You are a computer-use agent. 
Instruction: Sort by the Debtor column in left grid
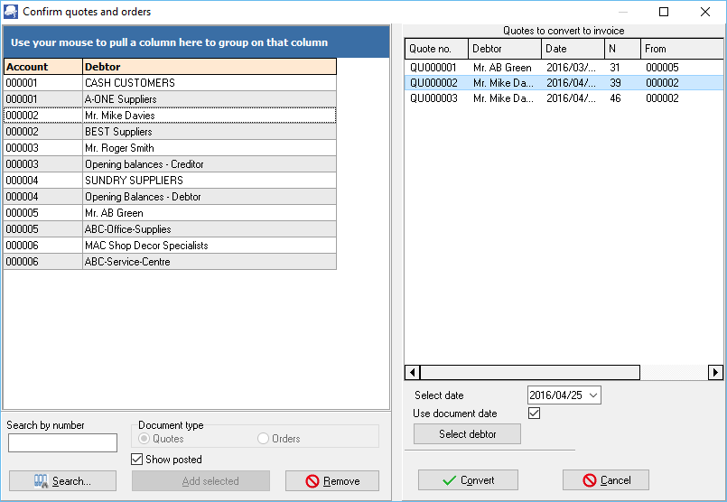(209, 67)
